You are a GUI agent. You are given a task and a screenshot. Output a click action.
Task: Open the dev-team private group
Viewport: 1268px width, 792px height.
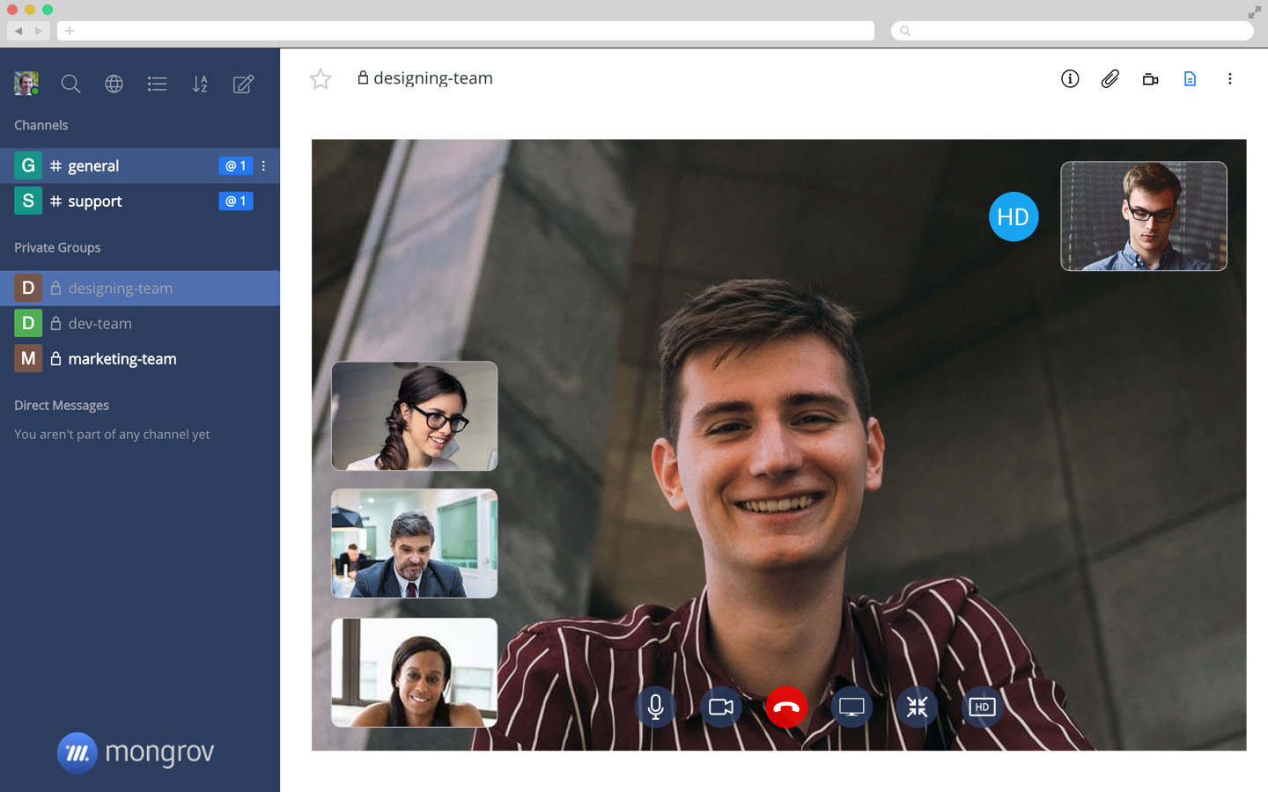point(140,323)
